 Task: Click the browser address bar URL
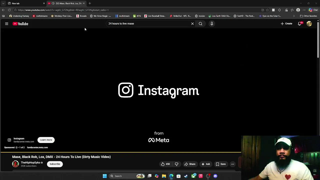point(63,10)
